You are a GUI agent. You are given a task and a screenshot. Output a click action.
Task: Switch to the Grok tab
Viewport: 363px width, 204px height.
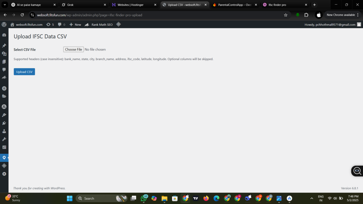coord(84,5)
